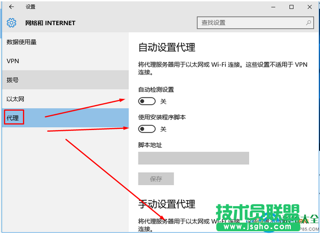320x234 pixels.
Task: Open the 以太网 settings page
Action: tap(16, 99)
